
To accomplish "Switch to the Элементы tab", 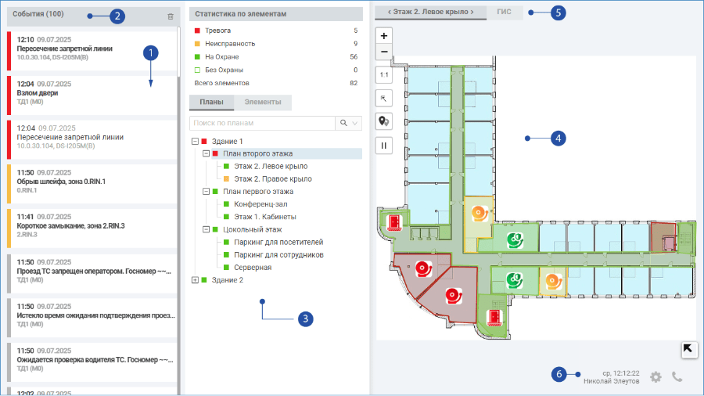I will pos(263,102).
